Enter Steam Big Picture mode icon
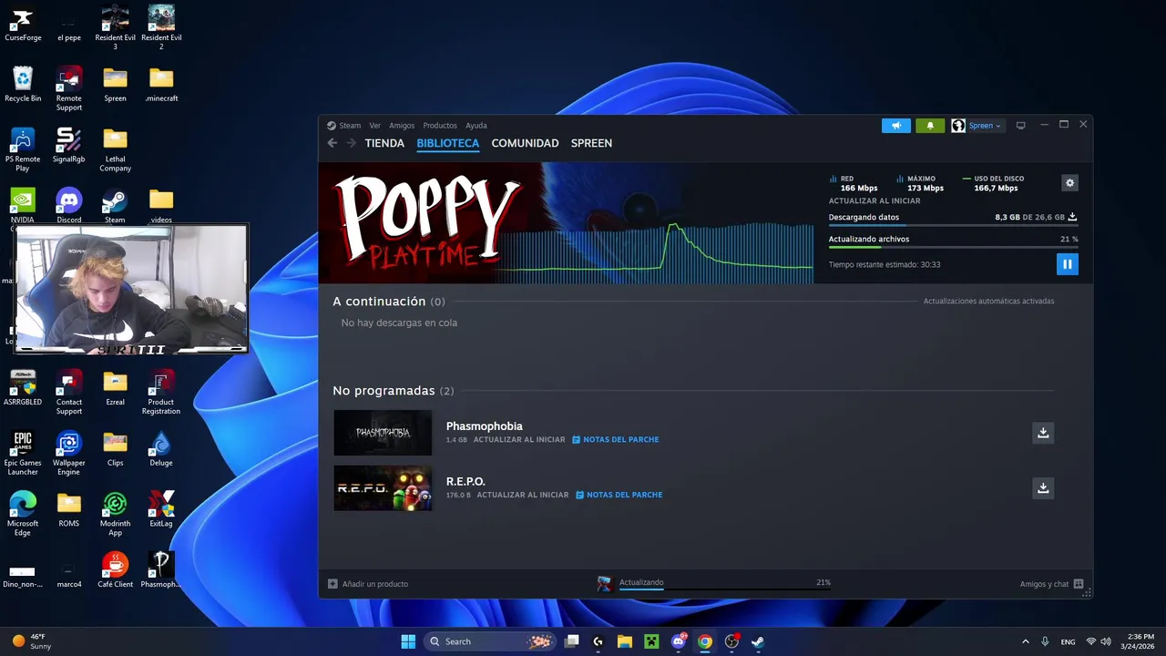 1020,126
